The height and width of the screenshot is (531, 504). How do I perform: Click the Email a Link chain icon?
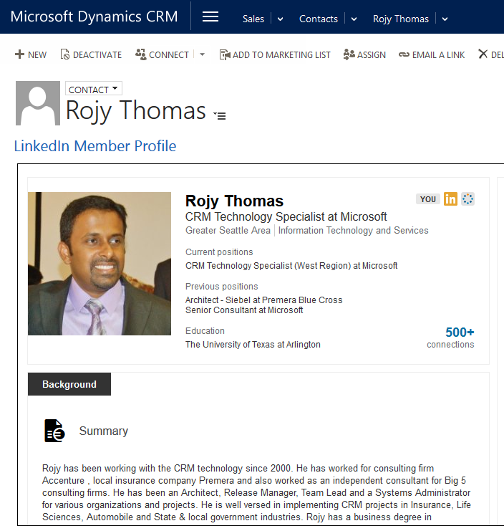pyautogui.click(x=404, y=54)
